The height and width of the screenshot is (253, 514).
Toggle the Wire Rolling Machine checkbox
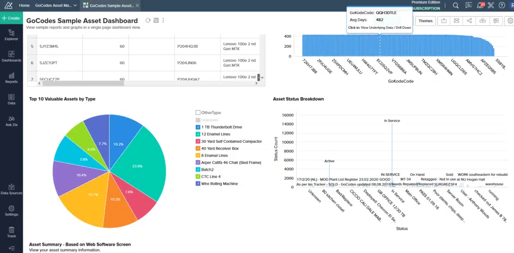[x=198, y=184]
